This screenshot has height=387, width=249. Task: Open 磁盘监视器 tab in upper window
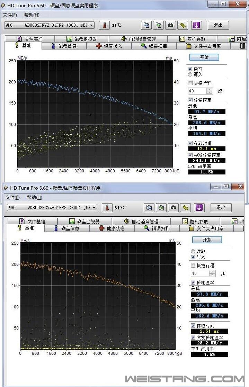82,39
